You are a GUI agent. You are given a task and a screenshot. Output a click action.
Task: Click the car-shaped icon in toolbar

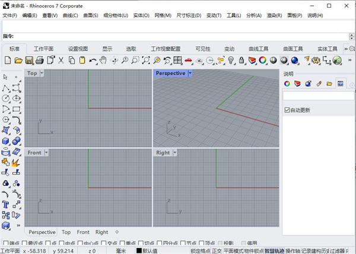click(188, 60)
